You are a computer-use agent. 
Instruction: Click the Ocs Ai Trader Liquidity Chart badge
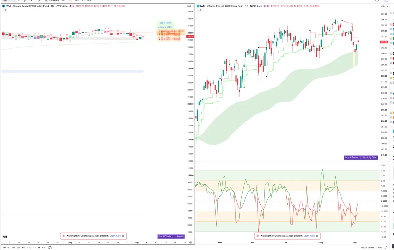click(x=361, y=157)
